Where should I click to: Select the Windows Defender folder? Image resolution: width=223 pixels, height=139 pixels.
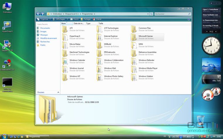point(143,61)
